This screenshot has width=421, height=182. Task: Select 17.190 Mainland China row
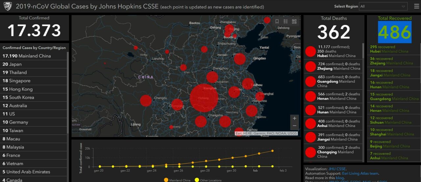point(34,56)
